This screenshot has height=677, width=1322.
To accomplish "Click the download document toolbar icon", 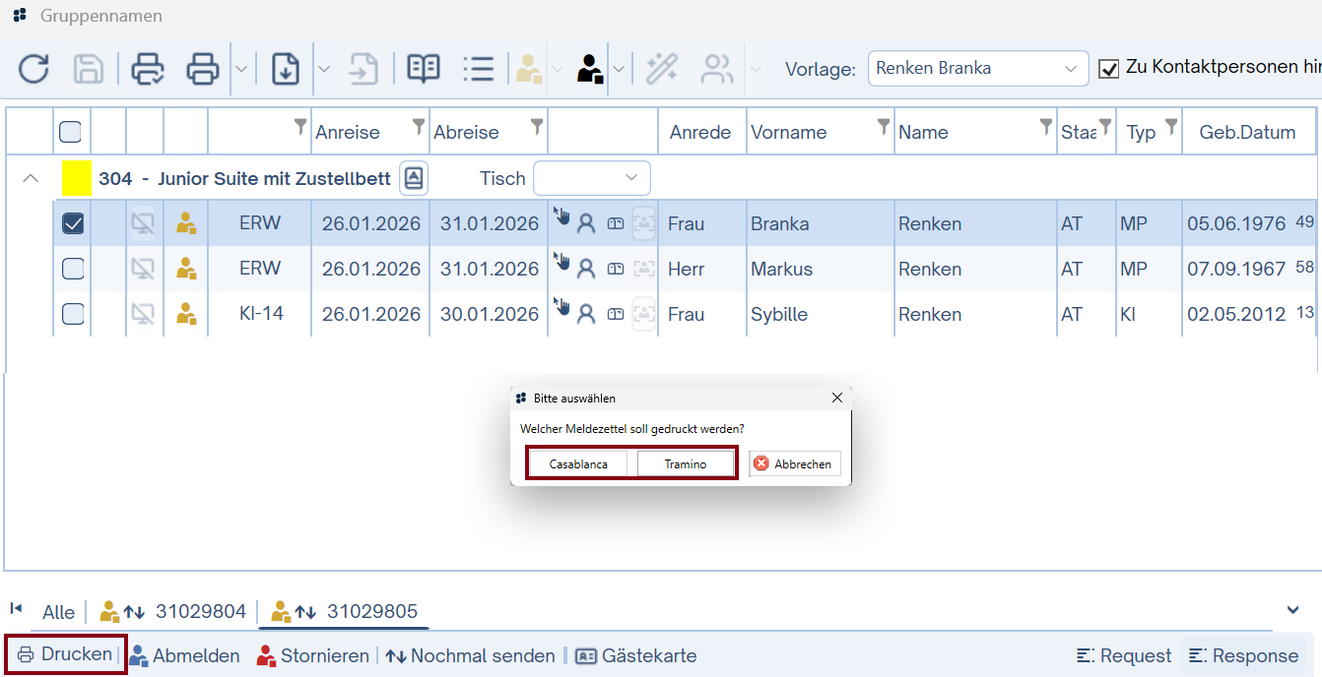I will [x=286, y=69].
